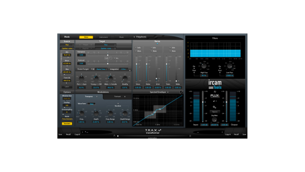Click the Transpose horizontal slider handle
This screenshot has height=172, width=305.
(108, 55)
